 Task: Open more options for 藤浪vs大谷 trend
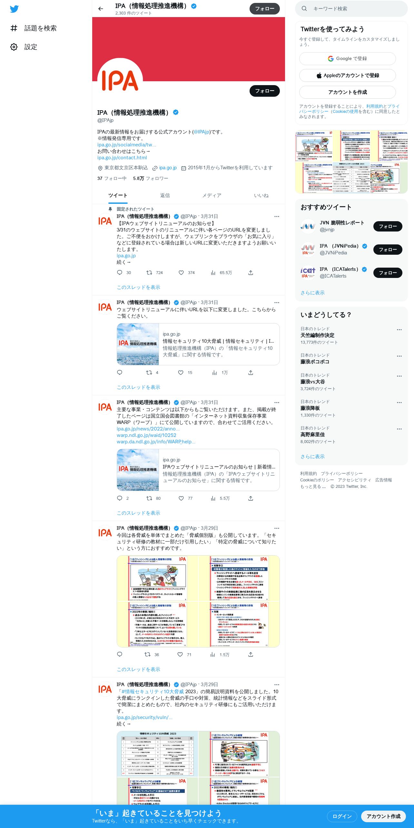(x=399, y=376)
